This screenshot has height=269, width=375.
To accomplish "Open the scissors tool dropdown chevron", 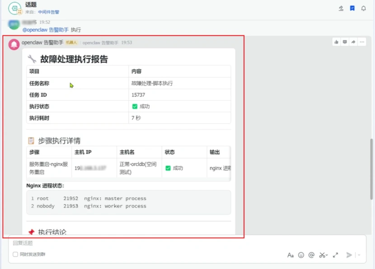I will tap(326, 255).
